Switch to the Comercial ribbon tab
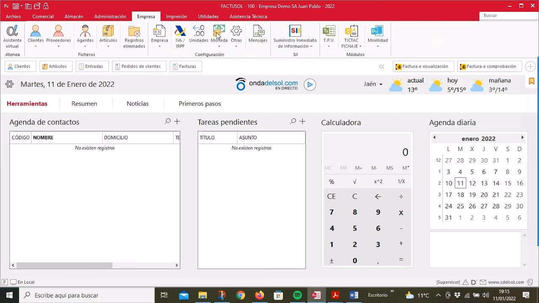The height and width of the screenshot is (303, 539). tap(43, 16)
